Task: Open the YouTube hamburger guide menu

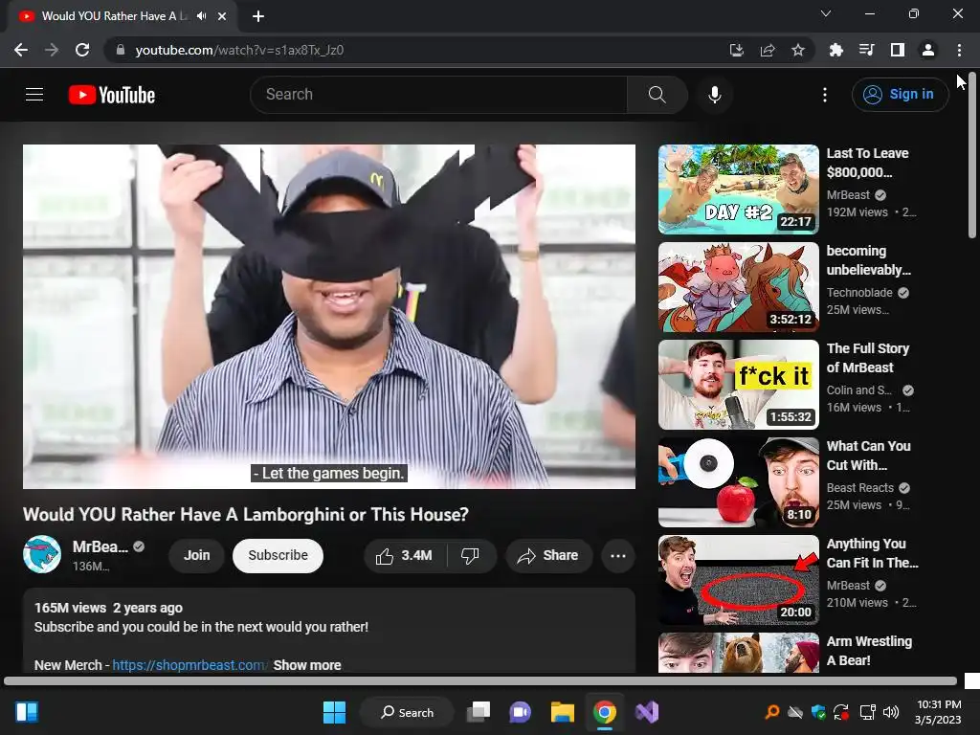Action: point(34,95)
